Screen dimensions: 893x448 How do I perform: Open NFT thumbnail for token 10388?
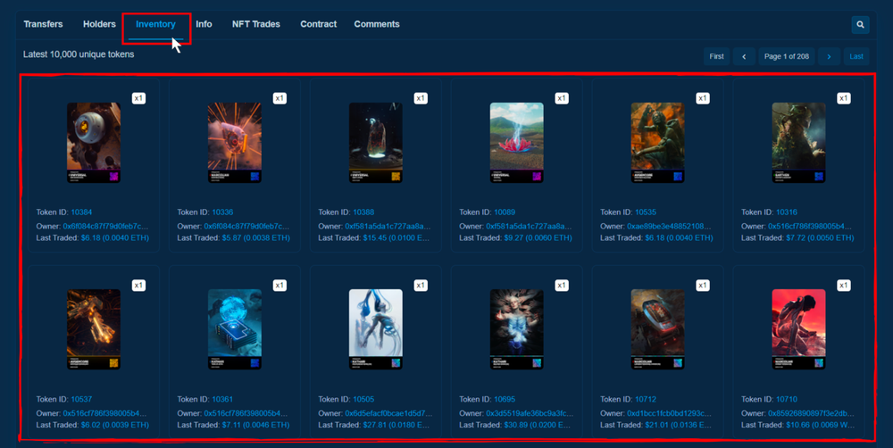376,142
